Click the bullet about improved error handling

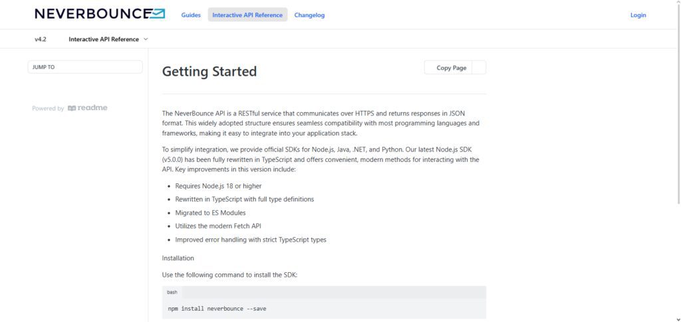[251, 239]
